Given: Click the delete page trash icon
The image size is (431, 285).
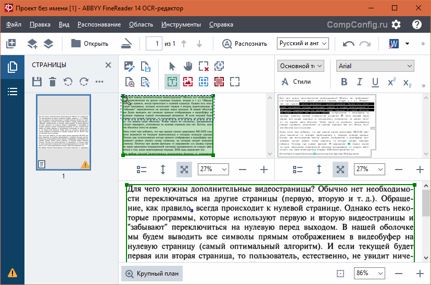Looking at the screenshot, I should [52, 82].
